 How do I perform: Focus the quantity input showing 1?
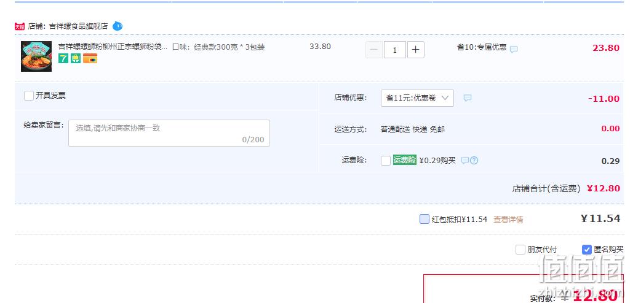pos(395,50)
